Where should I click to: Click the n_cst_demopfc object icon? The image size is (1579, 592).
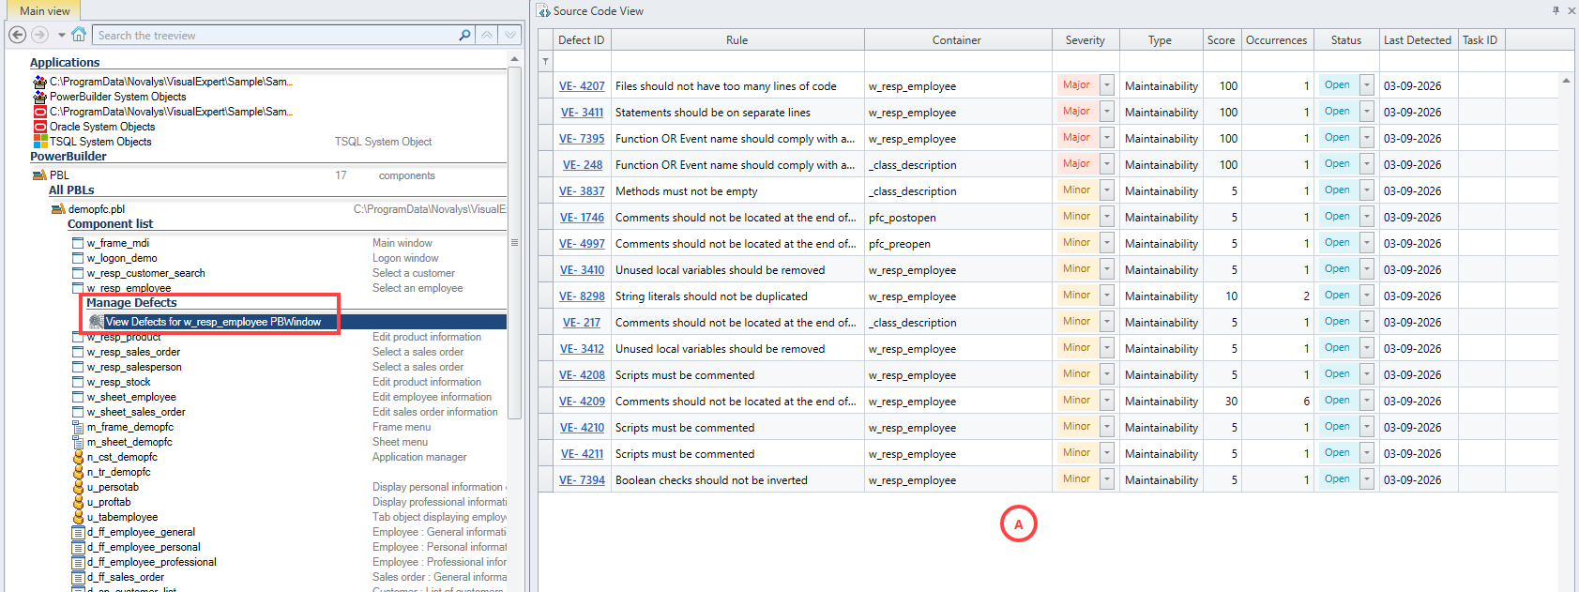(78, 457)
